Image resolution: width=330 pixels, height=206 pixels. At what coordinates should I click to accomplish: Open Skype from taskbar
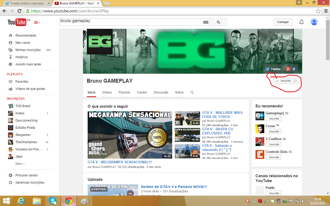click(x=53, y=201)
